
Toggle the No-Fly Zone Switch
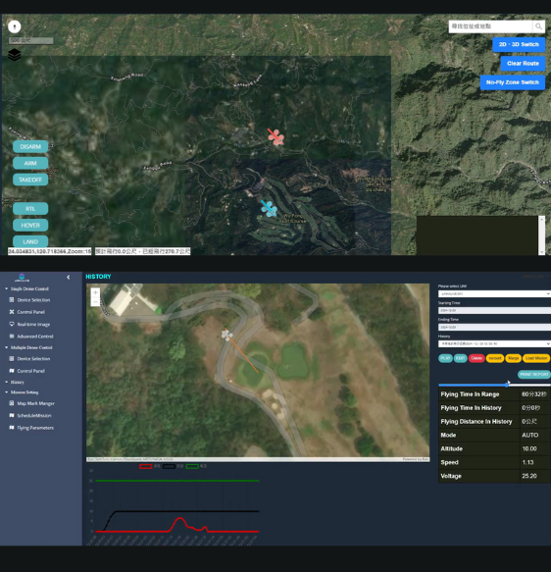click(x=513, y=82)
